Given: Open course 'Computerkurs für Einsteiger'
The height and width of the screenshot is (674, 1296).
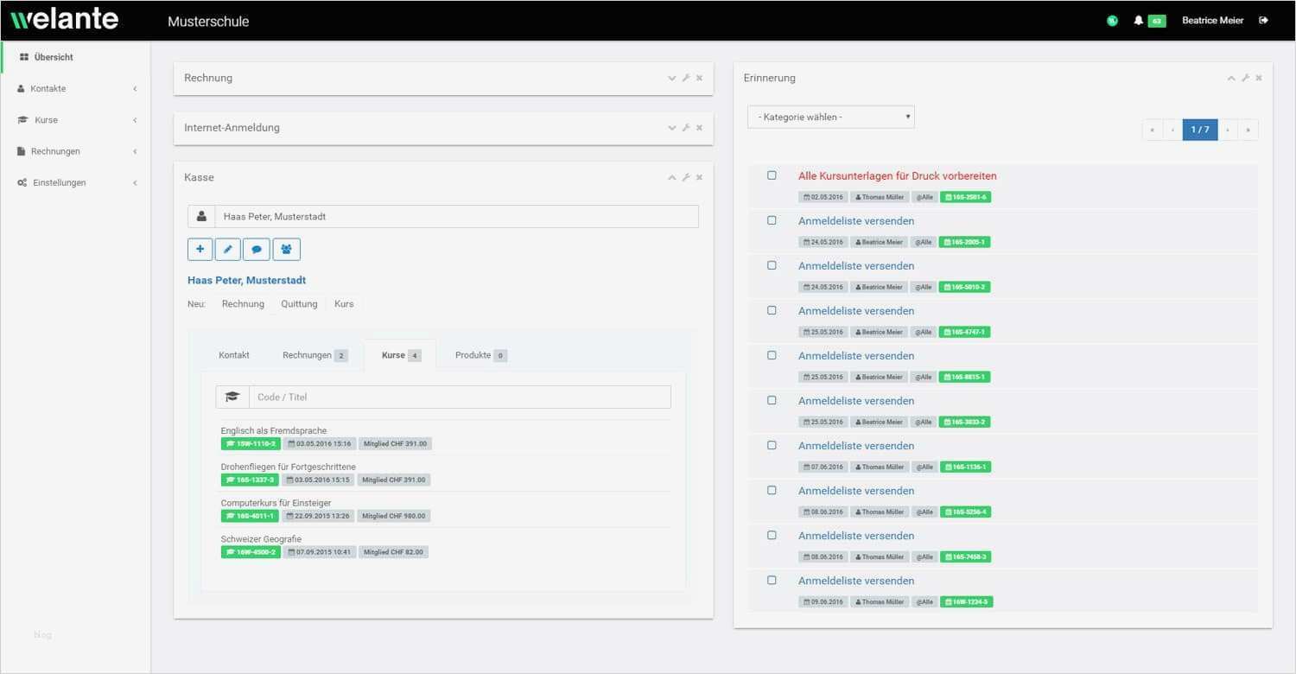Looking at the screenshot, I should 276,503.
